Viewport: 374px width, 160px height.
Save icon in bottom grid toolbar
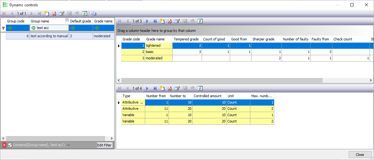pyautogui.click(x=185, y=88)
